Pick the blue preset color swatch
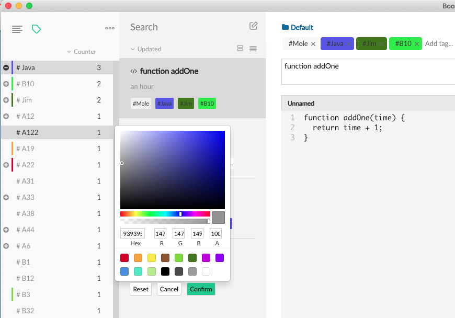Image resolution: width=455 pixels, height=318 pixels. pos(124,271)
